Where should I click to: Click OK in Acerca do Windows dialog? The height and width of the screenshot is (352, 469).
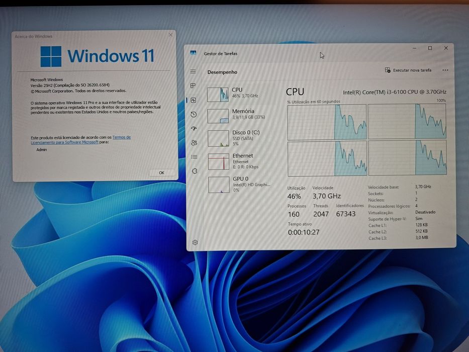(x=161, y=172)
